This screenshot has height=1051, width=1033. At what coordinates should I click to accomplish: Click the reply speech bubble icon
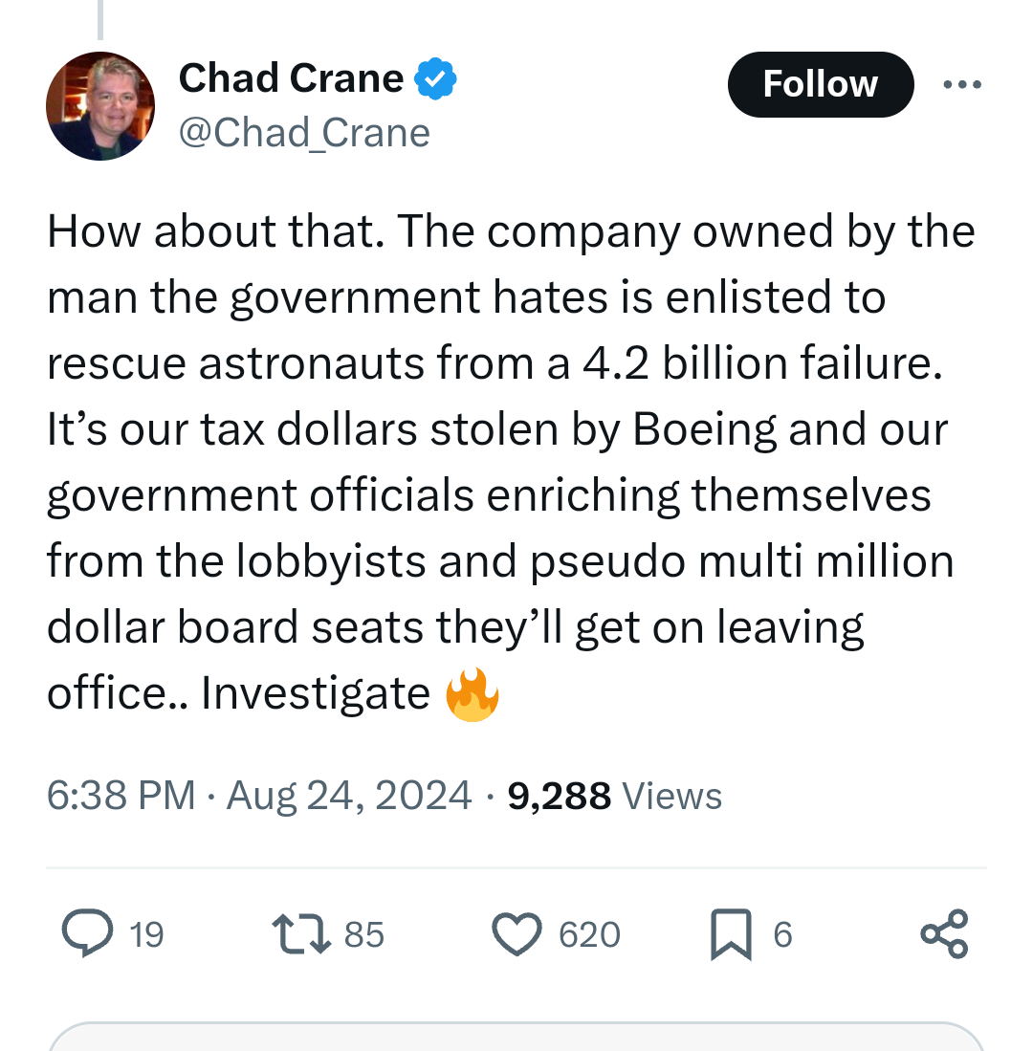88,932
